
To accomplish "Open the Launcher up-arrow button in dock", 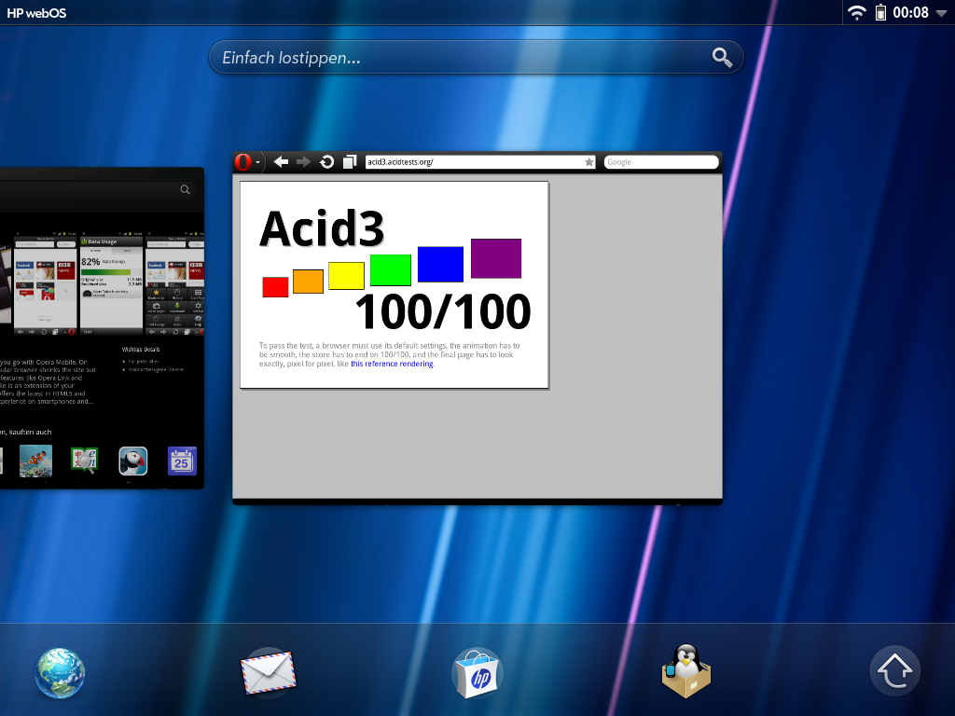I will pos(895,671).
